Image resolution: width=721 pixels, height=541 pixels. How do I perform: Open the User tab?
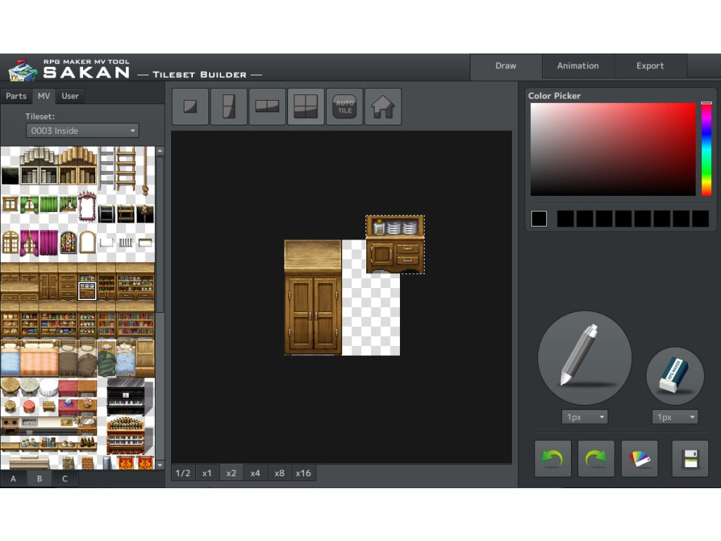(x=70, y=96)
